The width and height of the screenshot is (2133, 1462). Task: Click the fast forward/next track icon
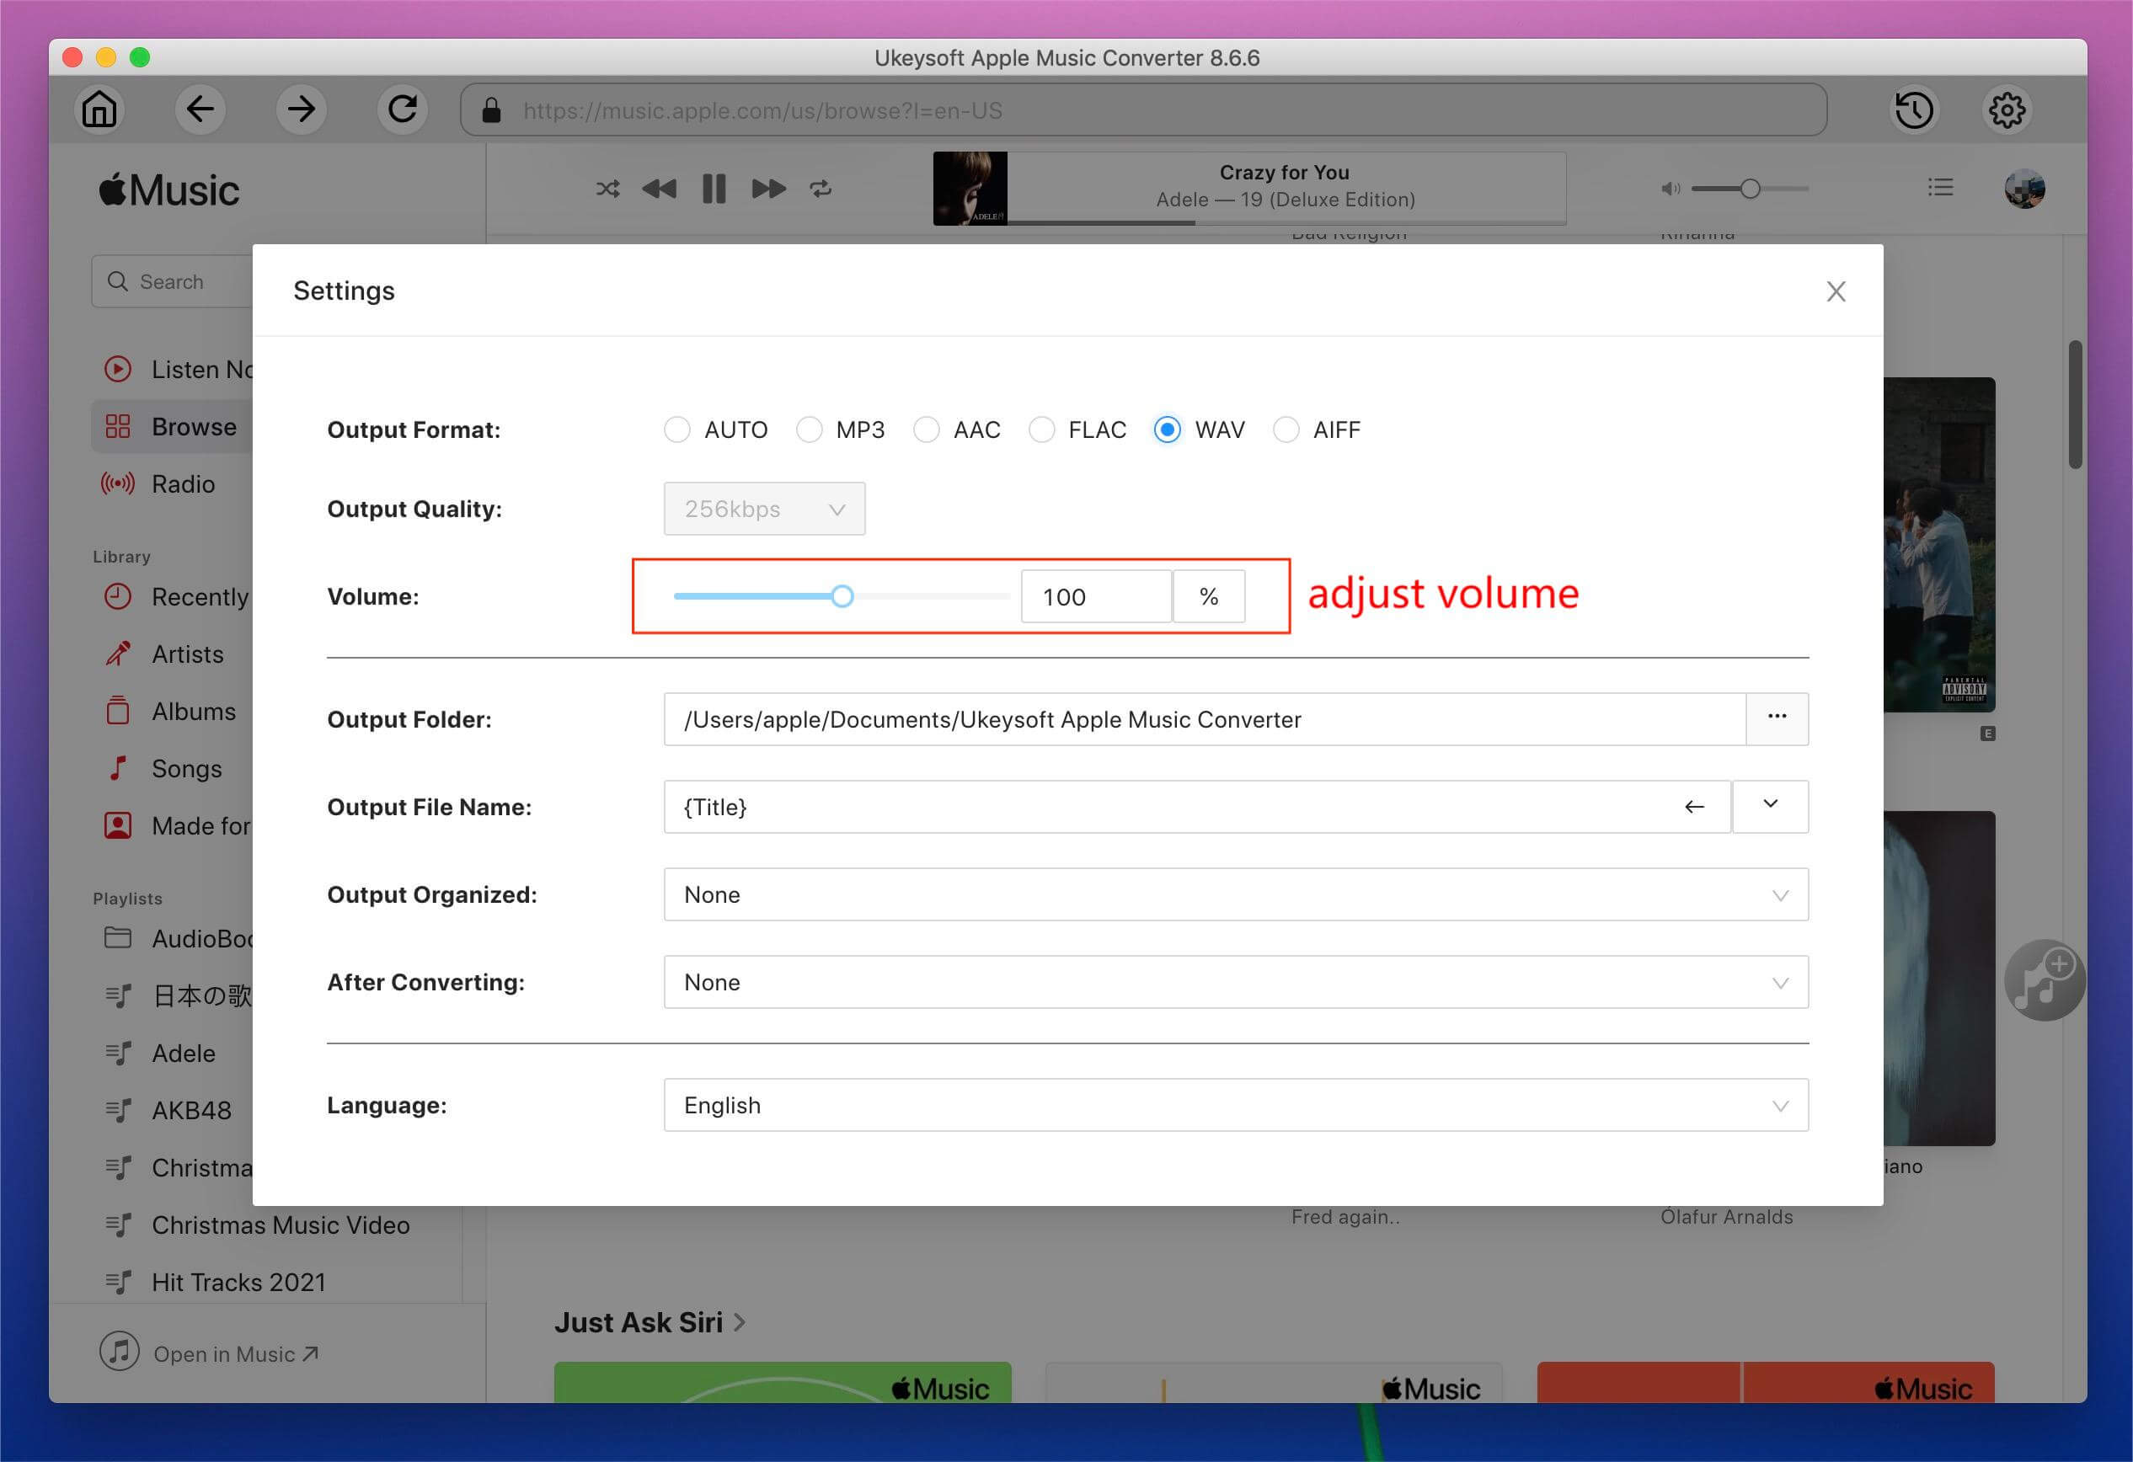pos(768,188)
